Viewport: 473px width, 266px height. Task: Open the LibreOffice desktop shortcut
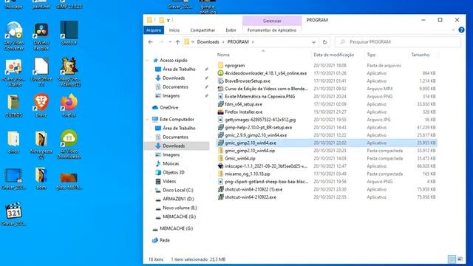coord(41,72)
